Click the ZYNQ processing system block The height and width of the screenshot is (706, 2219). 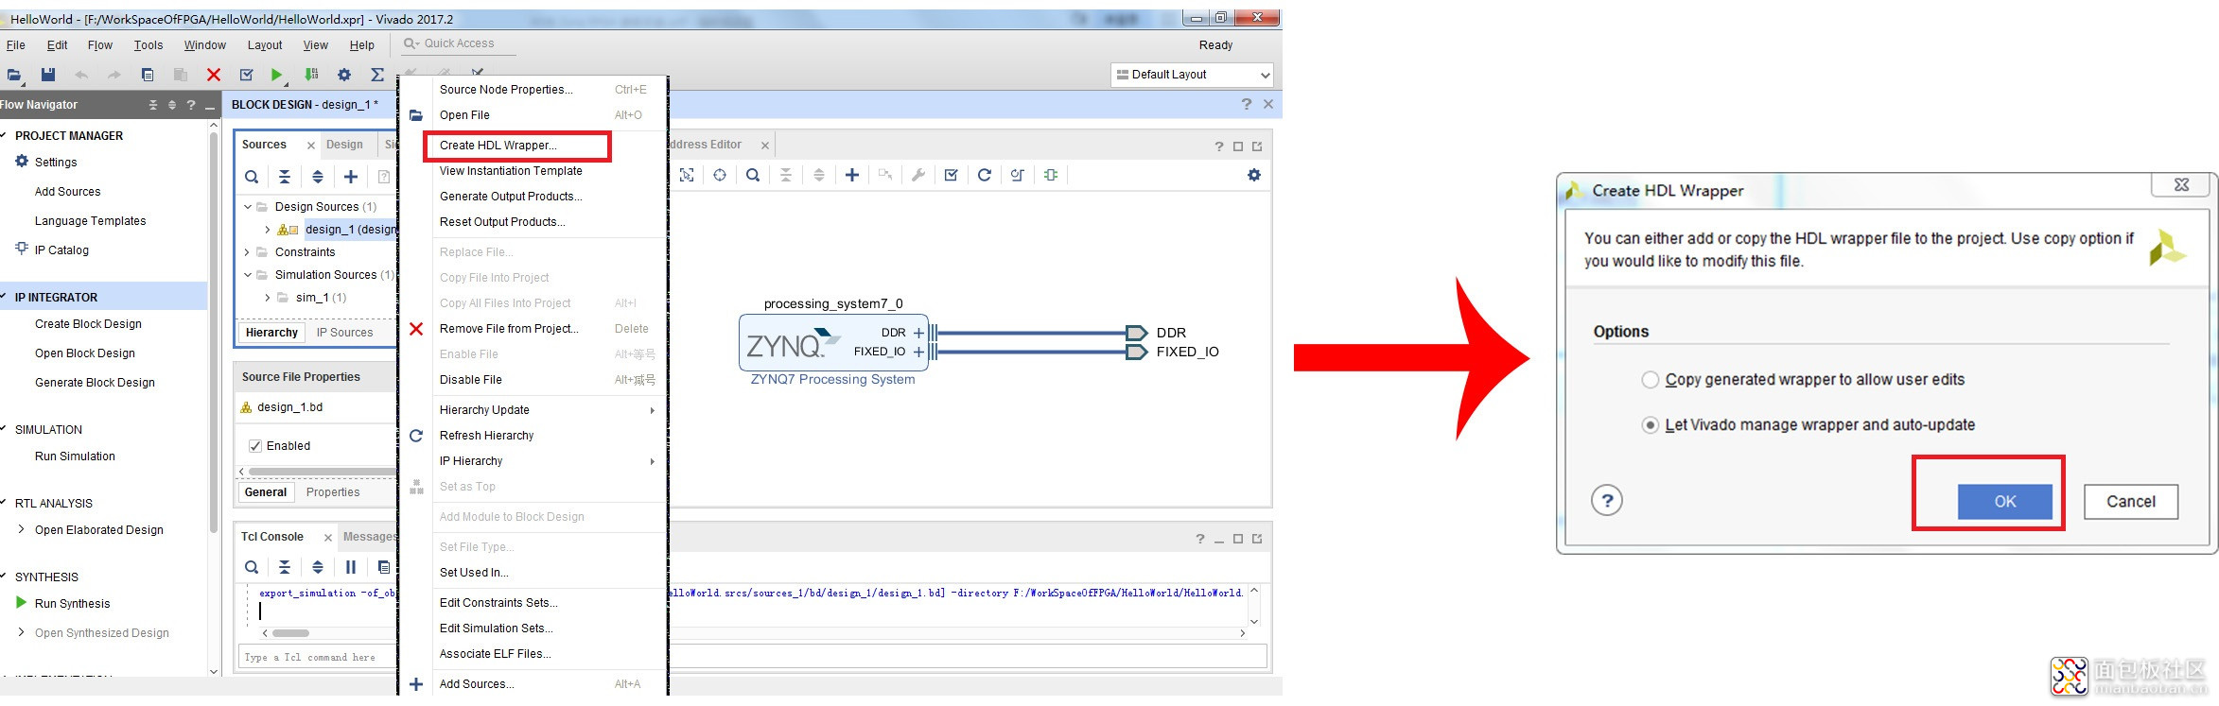(x=833, y=342)
